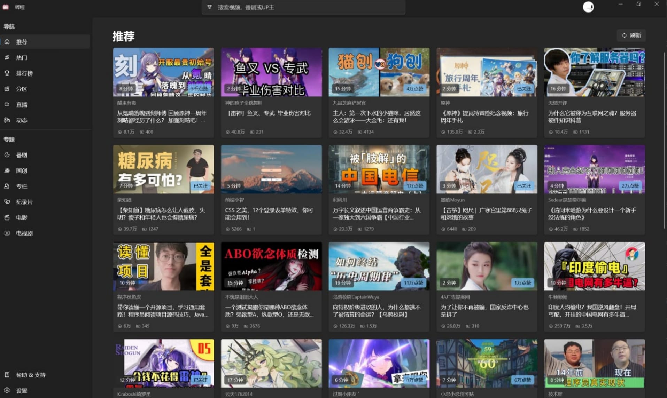The height and width of the screenshot is (398, 667).
Task: Switch to 直播 page
Action: point(45,104)
